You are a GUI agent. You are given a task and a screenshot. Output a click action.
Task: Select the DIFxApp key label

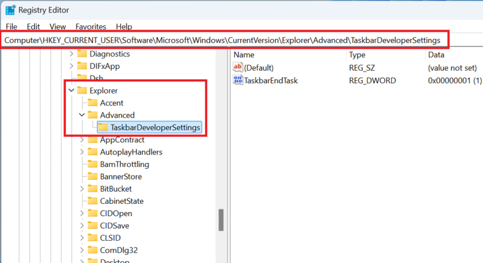(104, 66)
